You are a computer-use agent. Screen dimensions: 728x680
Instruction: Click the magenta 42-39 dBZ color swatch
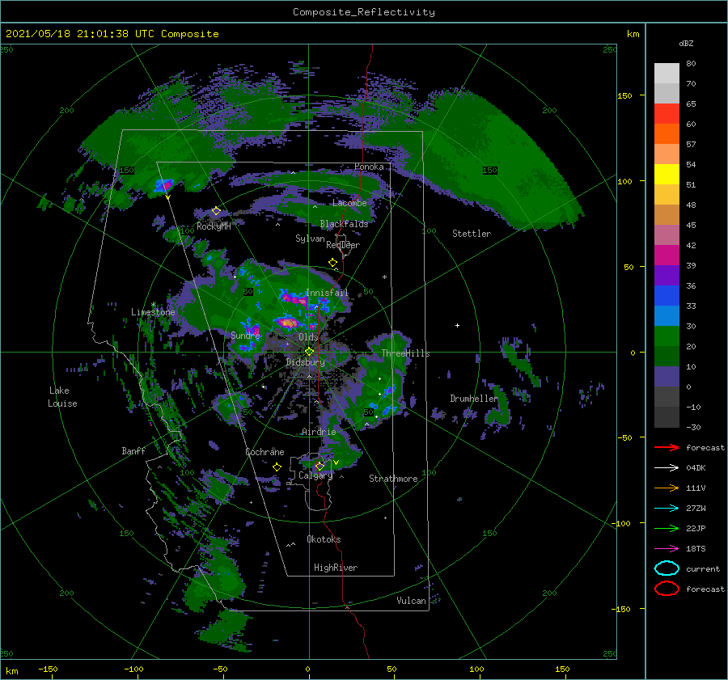667,256
